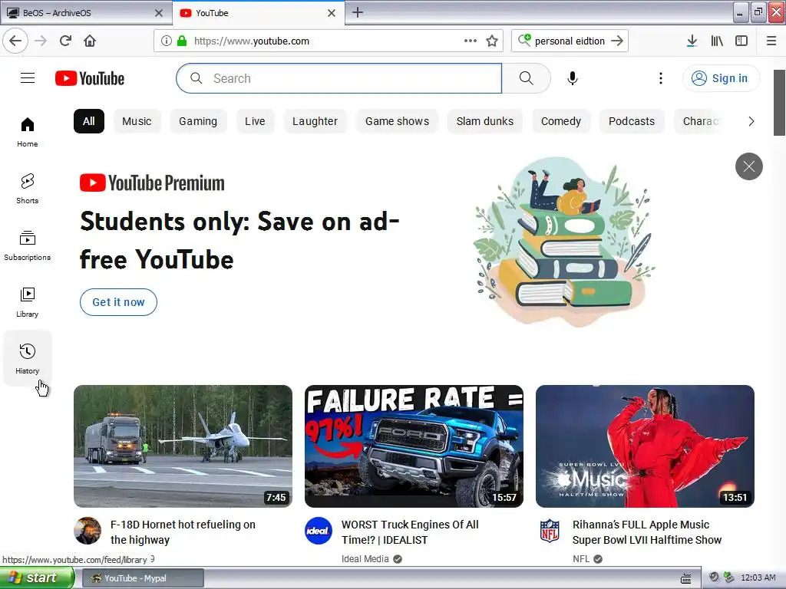Image resolution: width=786 pixels, height=589 pixels.
Task: Bookmark this page with star icon
Action: tap(492, 41)
